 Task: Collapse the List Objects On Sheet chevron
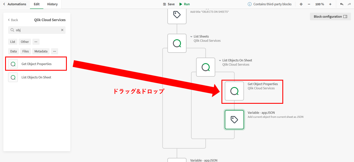click(220, 61)
